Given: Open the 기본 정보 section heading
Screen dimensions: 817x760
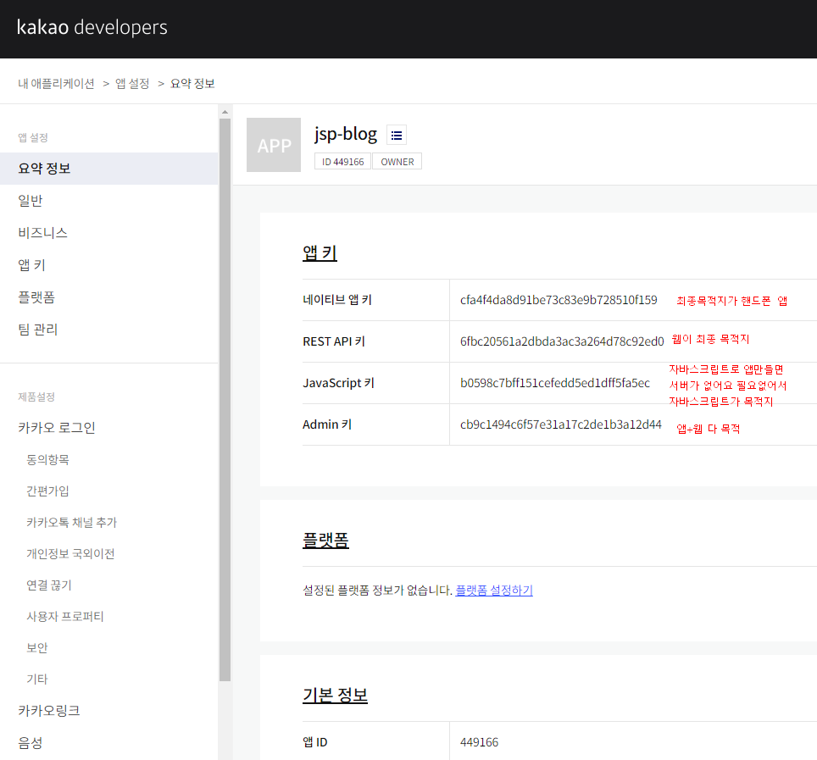Looking at the screenshot, I should click(335, 695).
